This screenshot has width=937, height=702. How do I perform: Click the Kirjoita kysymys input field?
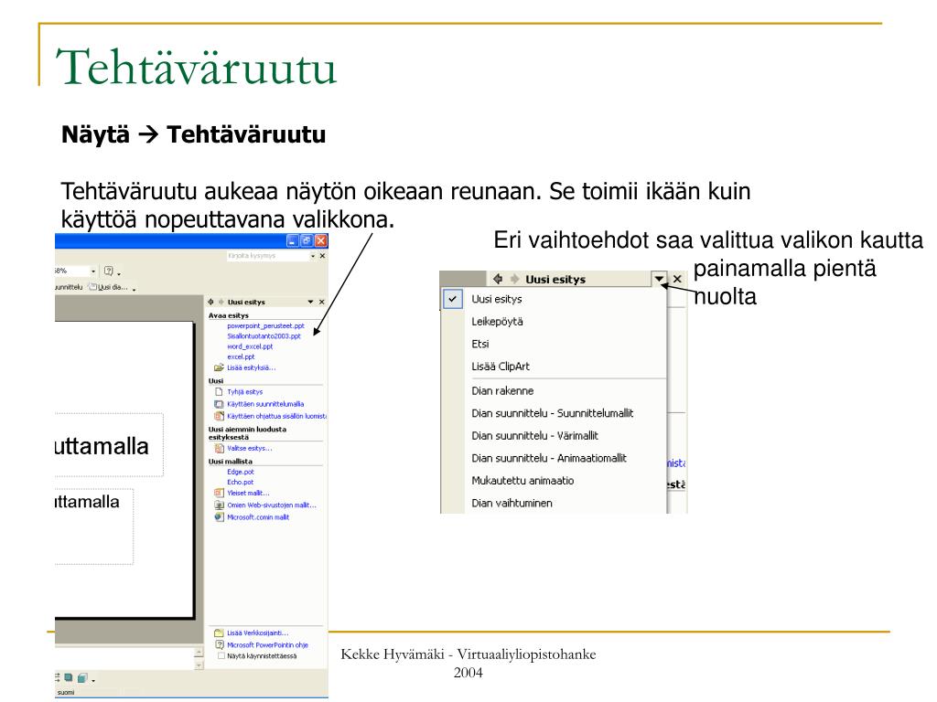pos(267,256)
